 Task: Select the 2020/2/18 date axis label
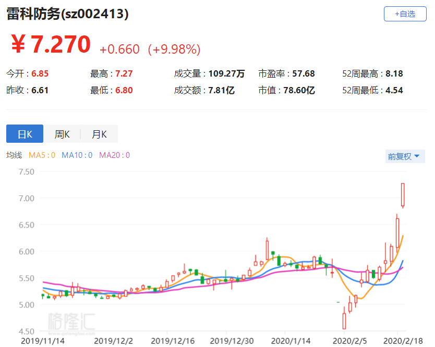coord(403,341)
